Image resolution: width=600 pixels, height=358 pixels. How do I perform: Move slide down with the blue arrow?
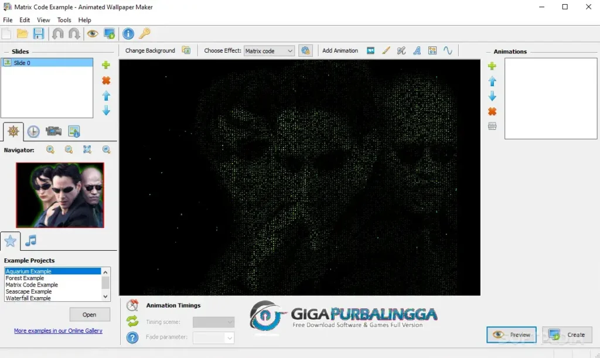106,111
